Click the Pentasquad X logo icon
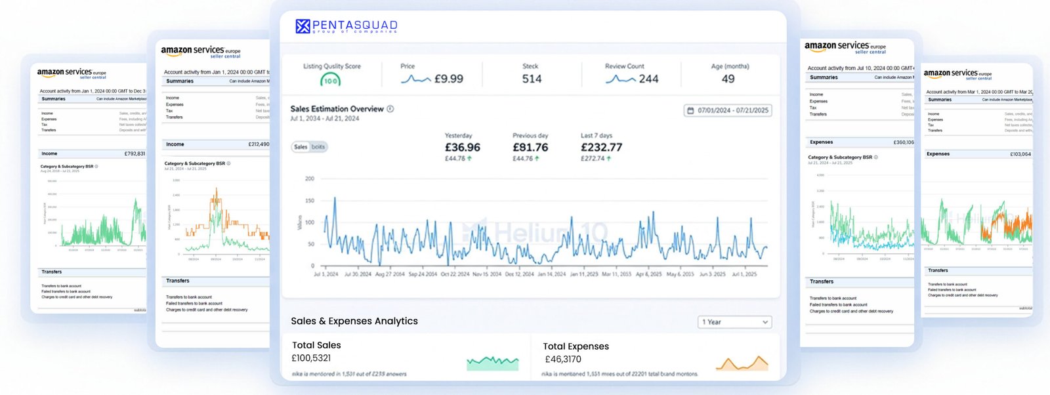Image resolution: width=1050 pixels, height=395 pixels. [303, 26]
